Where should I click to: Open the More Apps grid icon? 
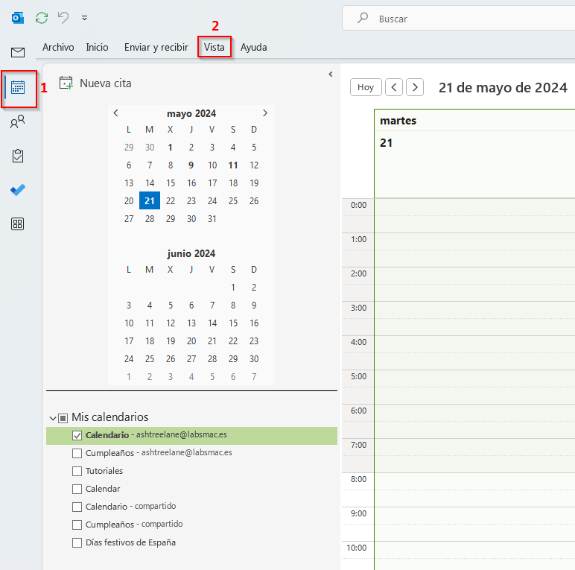(18, 224)
